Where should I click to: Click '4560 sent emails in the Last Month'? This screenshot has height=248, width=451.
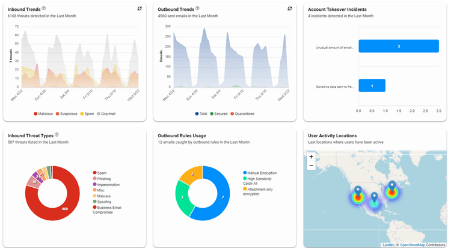188,16
